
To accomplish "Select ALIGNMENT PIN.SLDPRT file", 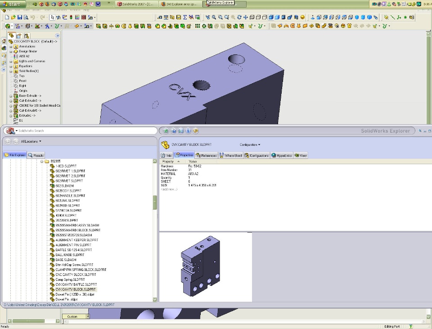I will click(x=73, y=245).
